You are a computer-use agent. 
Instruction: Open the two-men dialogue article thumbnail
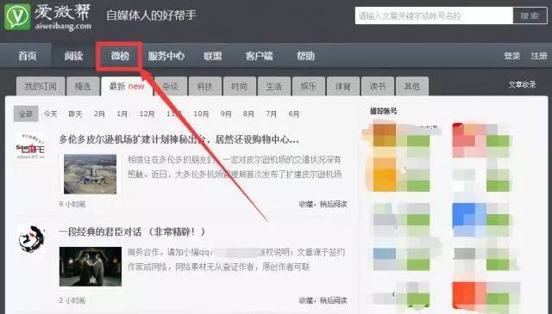pos(91,267)
